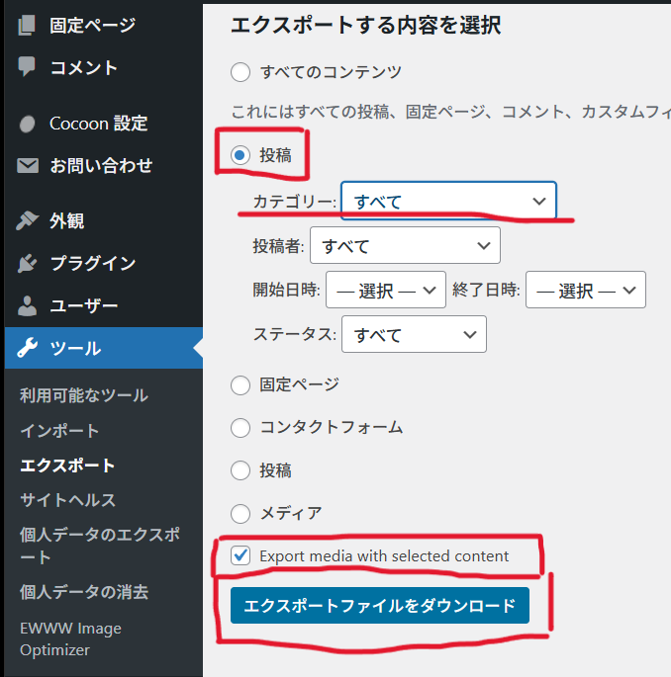The height and width of the screenshot is (677, 671).
Task: Open EWWW Image Optimizer link
Action: pyautogui.click(x=68, y=638)
